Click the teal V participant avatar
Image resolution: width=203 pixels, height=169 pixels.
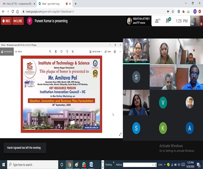[x=163, y=102]
